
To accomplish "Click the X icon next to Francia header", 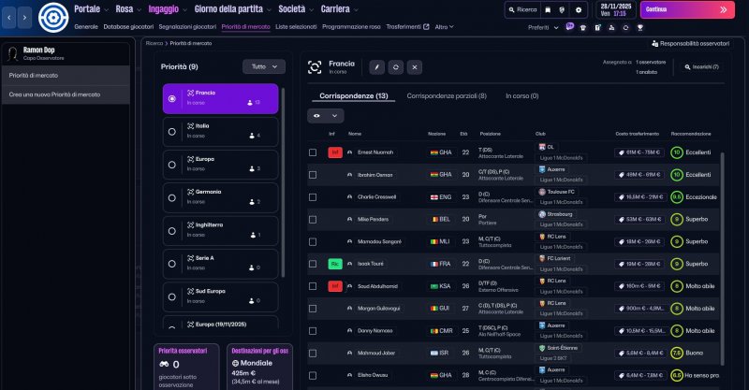I will (x=415, y=67).
